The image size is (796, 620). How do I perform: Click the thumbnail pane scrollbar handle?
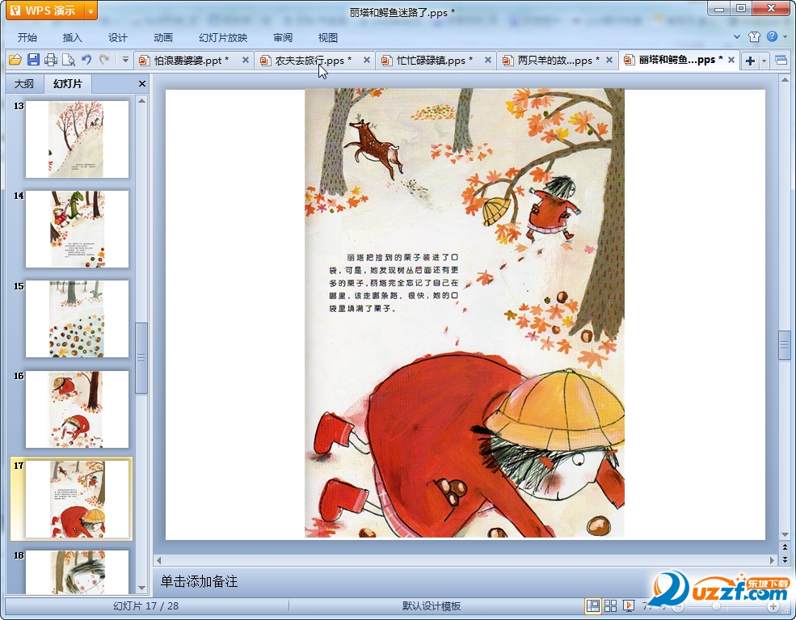(x=141, y=358)
